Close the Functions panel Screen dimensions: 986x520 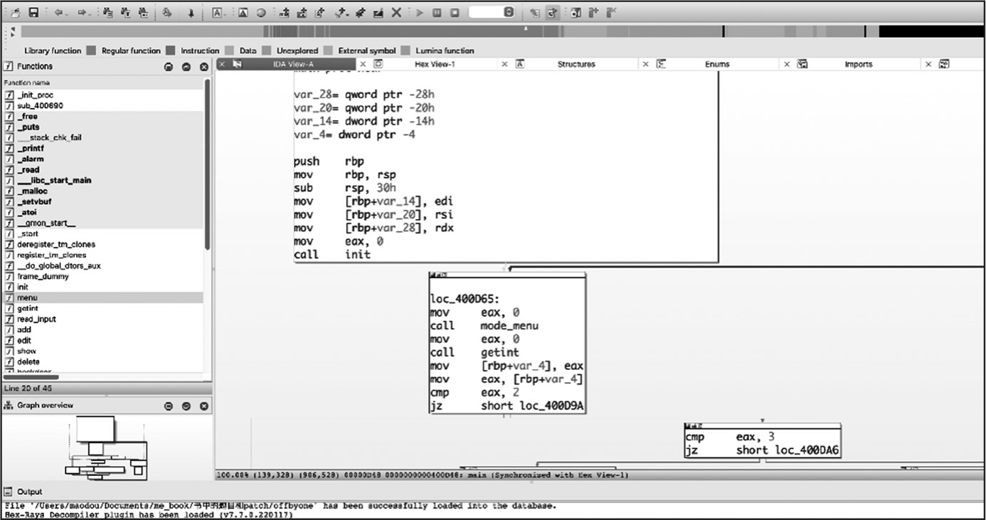click(203, 67)
